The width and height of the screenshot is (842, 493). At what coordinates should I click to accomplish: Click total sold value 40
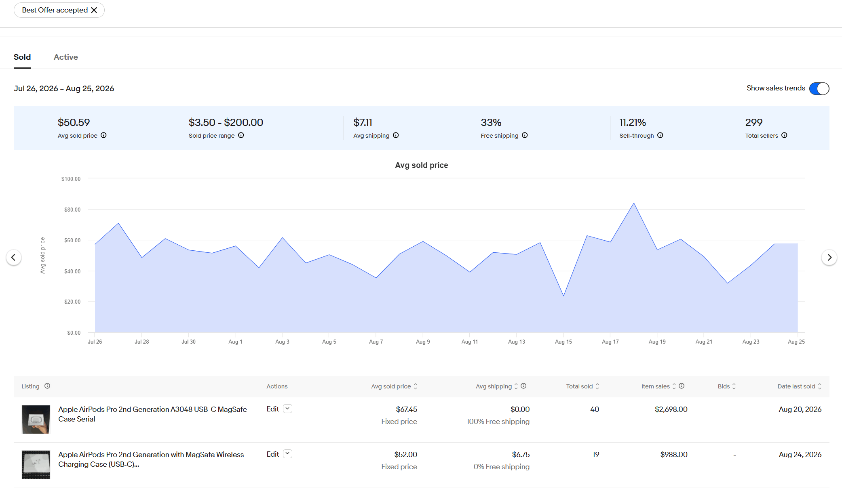[x=595, y=409]
